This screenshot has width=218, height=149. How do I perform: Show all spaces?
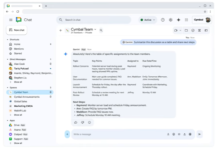pos(18,115)
